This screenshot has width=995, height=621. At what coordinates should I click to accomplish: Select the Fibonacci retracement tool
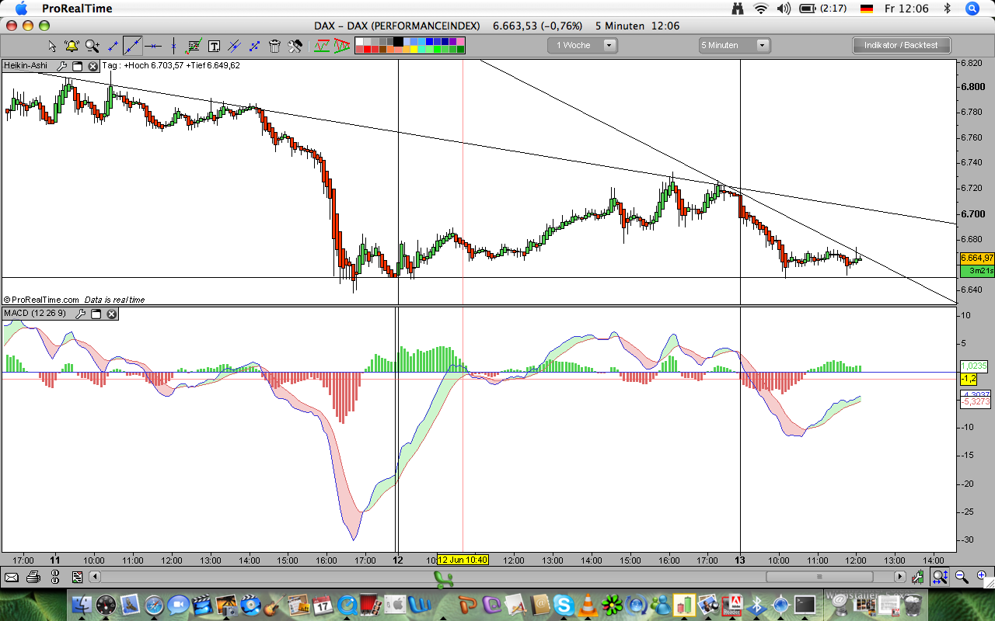click(194, 46)
